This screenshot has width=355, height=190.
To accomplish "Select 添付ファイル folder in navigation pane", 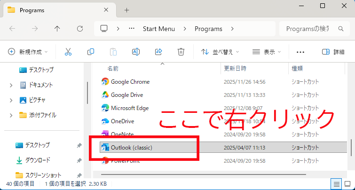I will point(38,115).
